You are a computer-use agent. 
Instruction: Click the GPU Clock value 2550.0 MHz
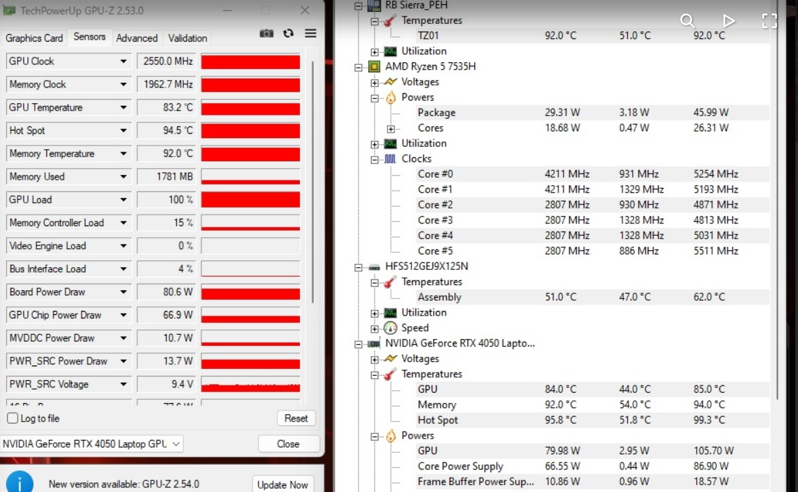pos(167,61)
